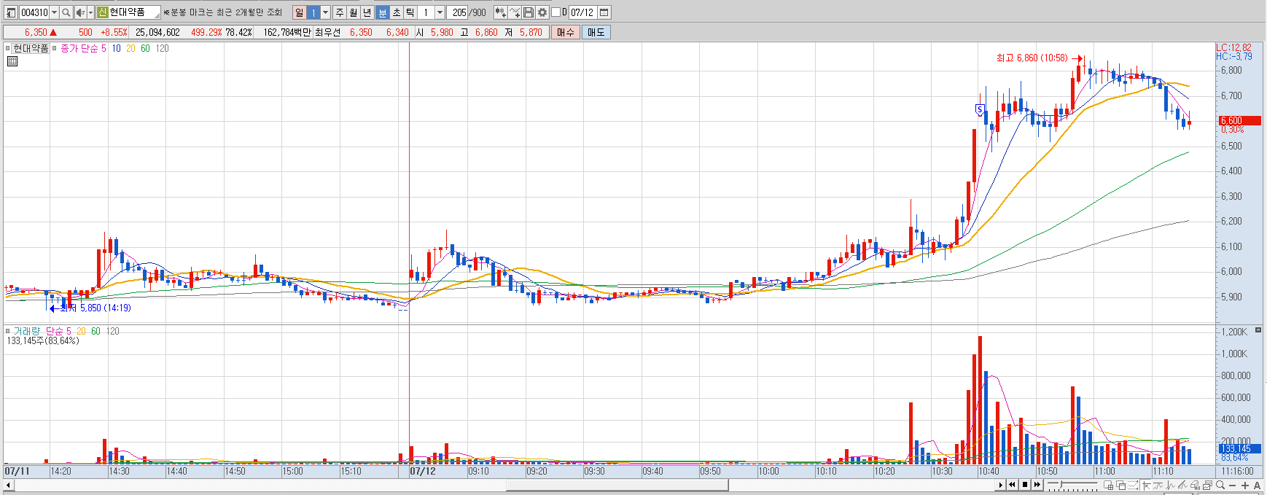Toggle the D checkbox beside date

point(555,12)
